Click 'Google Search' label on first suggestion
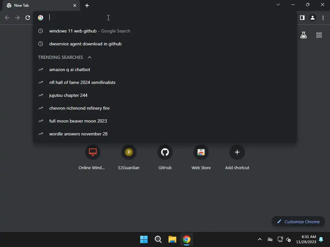This screenshot has width=330, height=247. point(116,31)
